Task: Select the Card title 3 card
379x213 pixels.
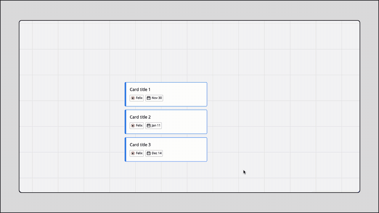Action: (x=166, y=149)
